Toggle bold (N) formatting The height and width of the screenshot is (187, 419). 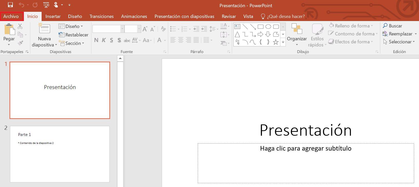tap(96, 40)
